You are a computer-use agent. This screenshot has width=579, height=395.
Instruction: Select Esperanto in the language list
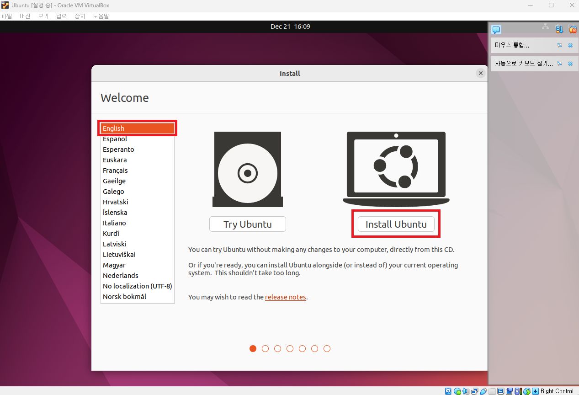[138, 149]
